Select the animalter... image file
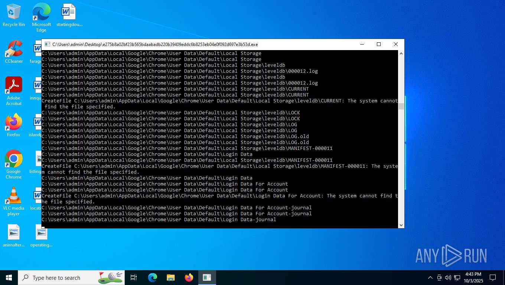 (14, 236)
